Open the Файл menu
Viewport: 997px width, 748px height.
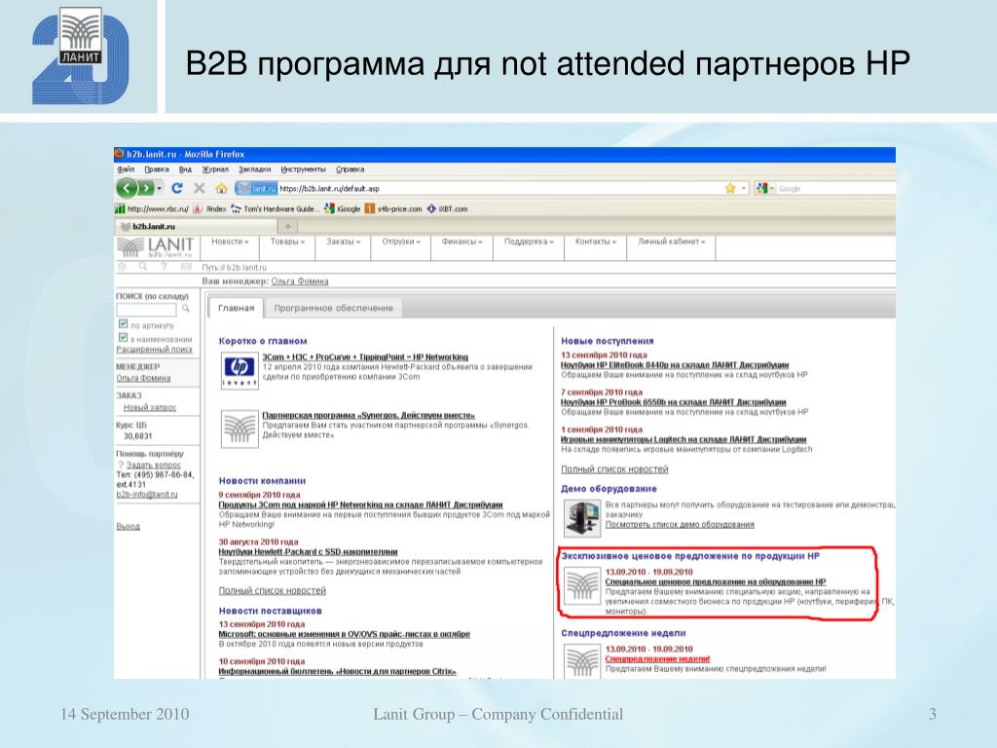point(126,169)
